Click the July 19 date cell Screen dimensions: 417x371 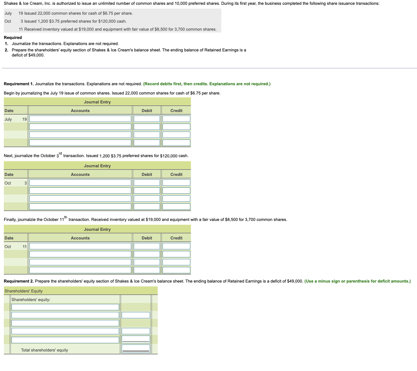(x=15, y=119)
